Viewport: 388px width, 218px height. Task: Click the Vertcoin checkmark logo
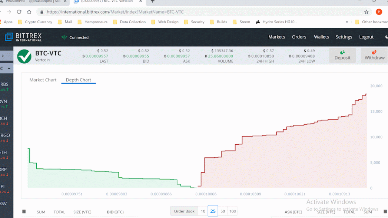click(24, 56)
